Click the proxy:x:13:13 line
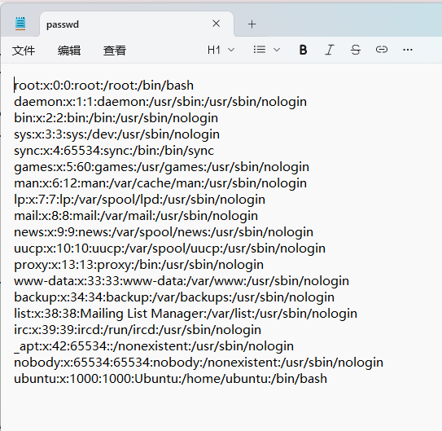Image resolution: width=442 pixels, height=431 pixels. coord(138,265)
